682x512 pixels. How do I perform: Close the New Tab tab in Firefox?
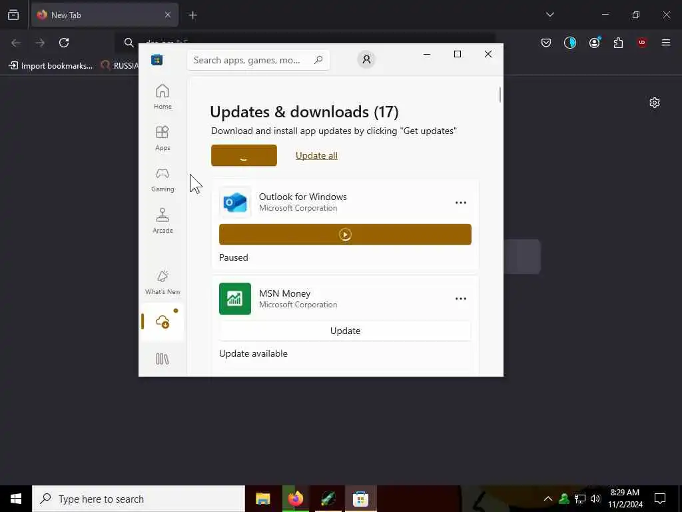(168, 15)
